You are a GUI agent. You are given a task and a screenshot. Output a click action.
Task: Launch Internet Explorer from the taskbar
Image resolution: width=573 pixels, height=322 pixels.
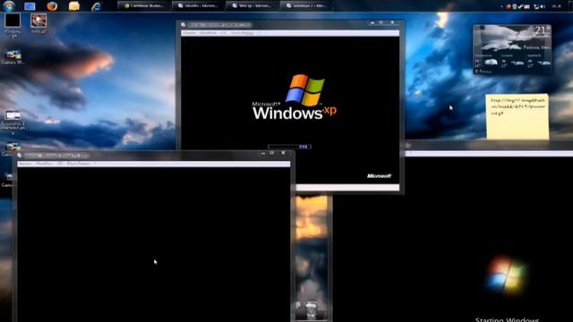(96, 6)
